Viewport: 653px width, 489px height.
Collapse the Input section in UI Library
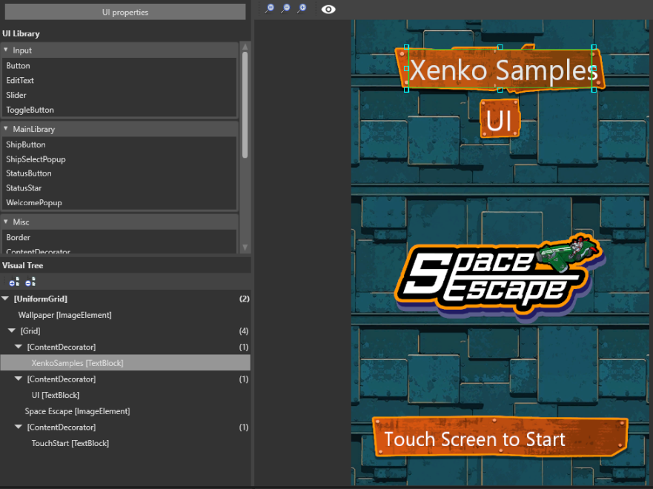point(7,50)
